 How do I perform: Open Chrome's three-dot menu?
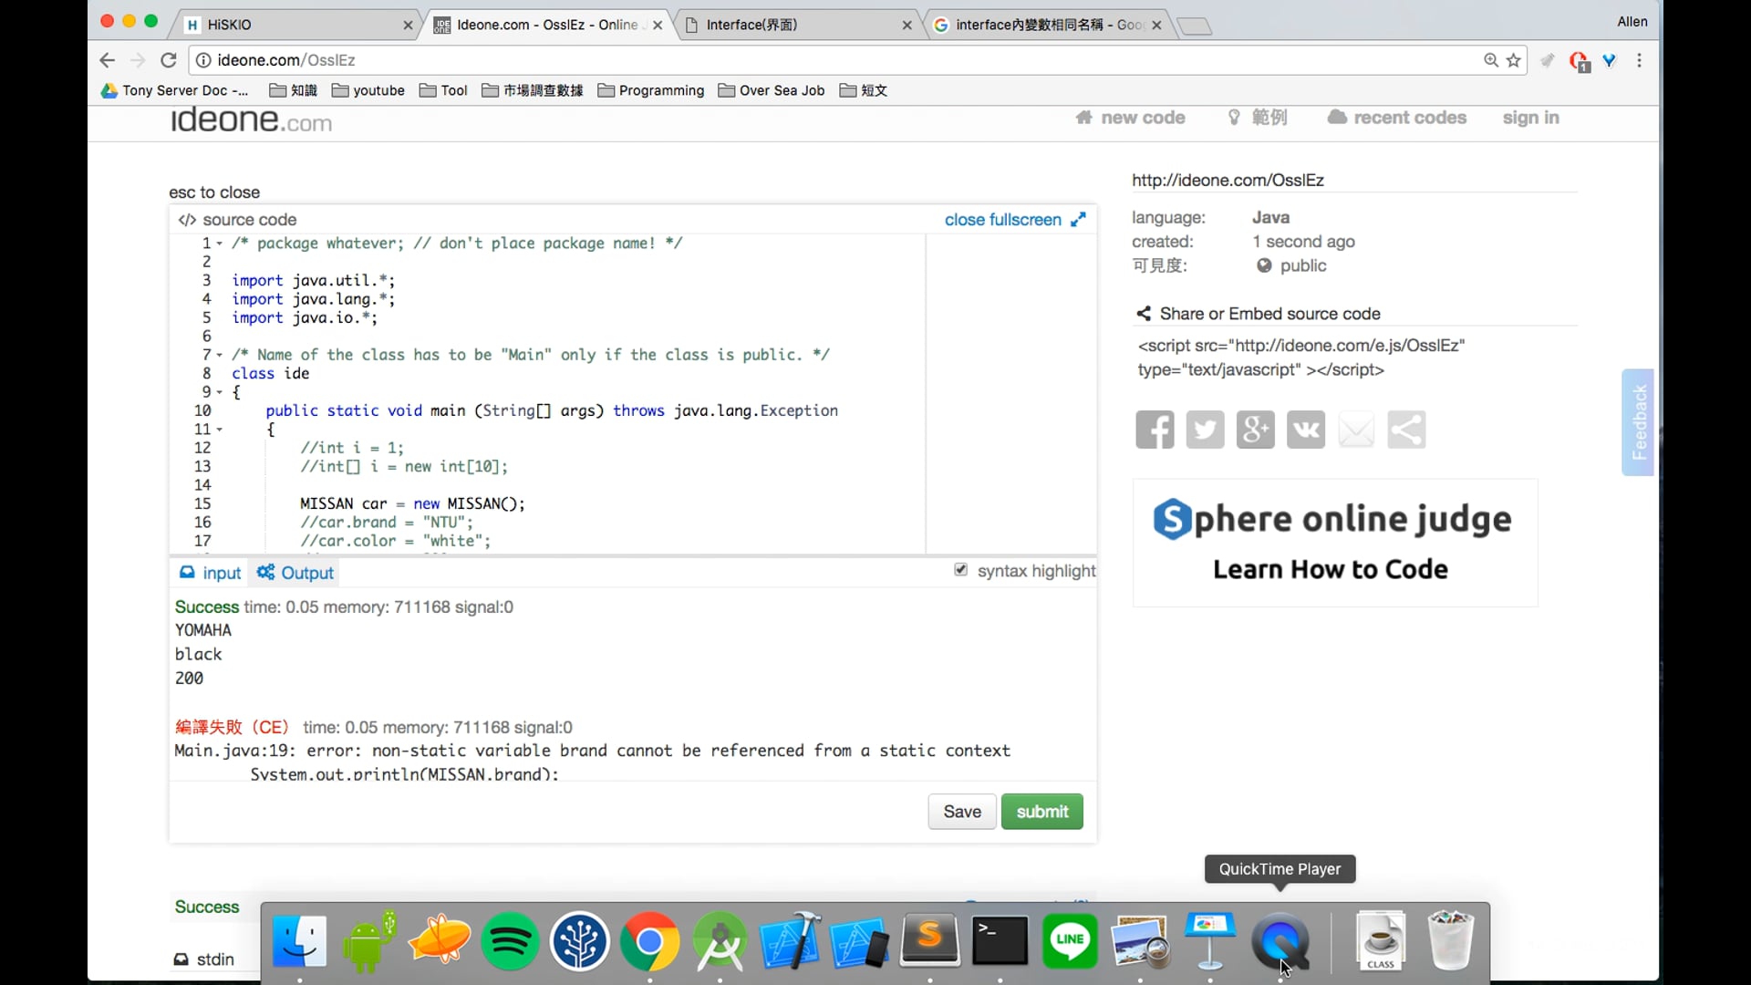tap(1640, 60)
